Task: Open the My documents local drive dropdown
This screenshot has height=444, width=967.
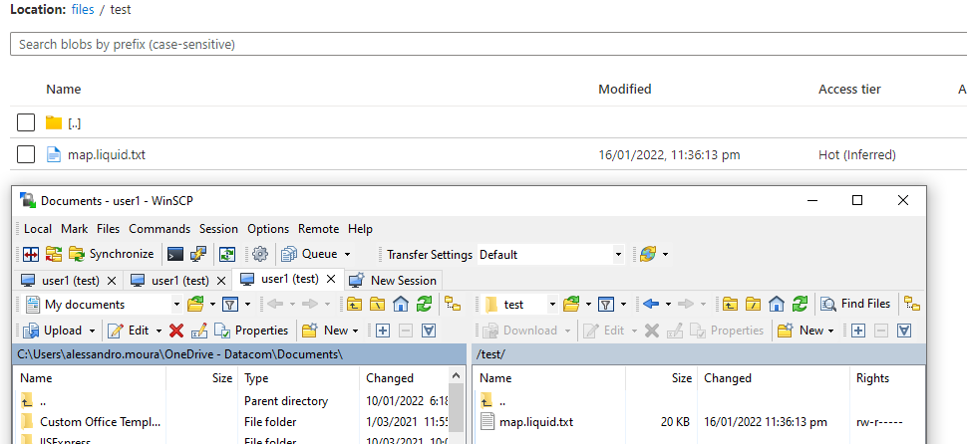Action: (177, 305)
